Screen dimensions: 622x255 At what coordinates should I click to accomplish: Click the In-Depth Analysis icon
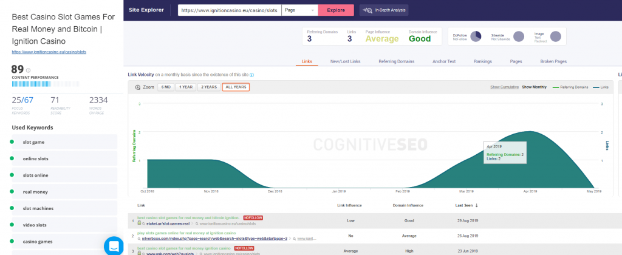(x=367, y=10)
